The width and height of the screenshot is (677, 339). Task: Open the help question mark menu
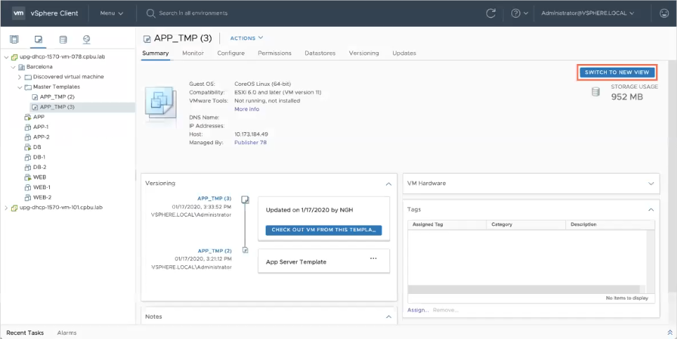pyautogui.click(x=520, y=13)
